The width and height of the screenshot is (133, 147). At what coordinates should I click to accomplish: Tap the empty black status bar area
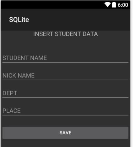[x=53, y=5]
